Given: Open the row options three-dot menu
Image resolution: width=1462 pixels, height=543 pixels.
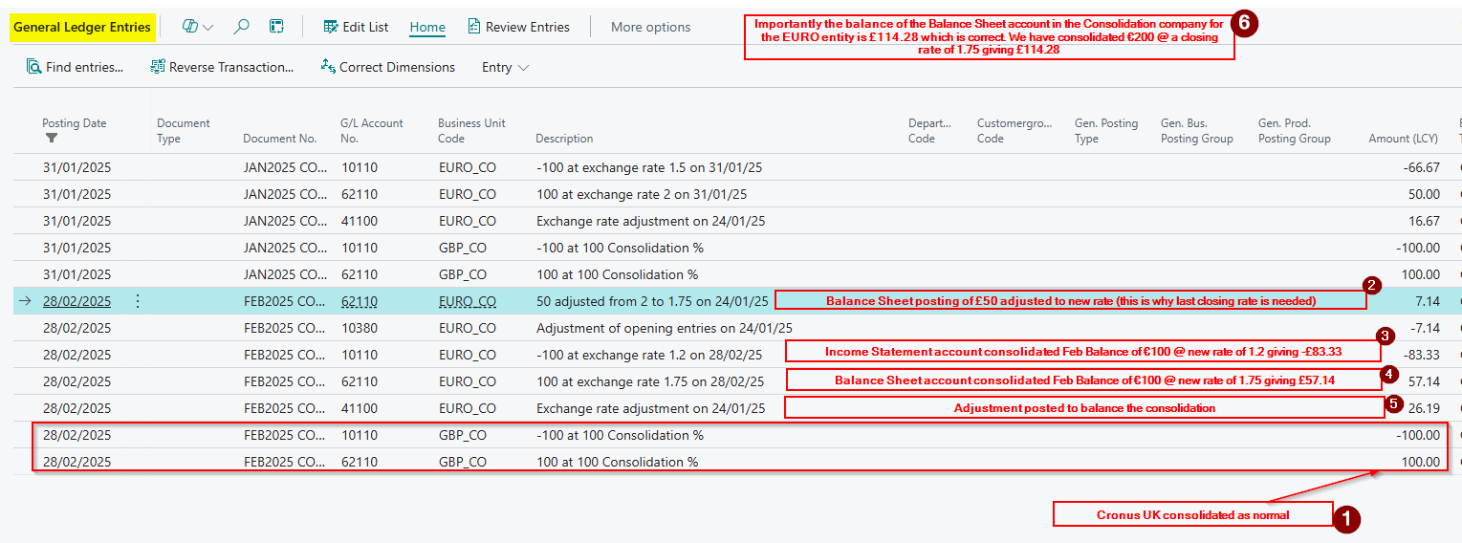Looking at the screenshot, I should pos(138,301).
